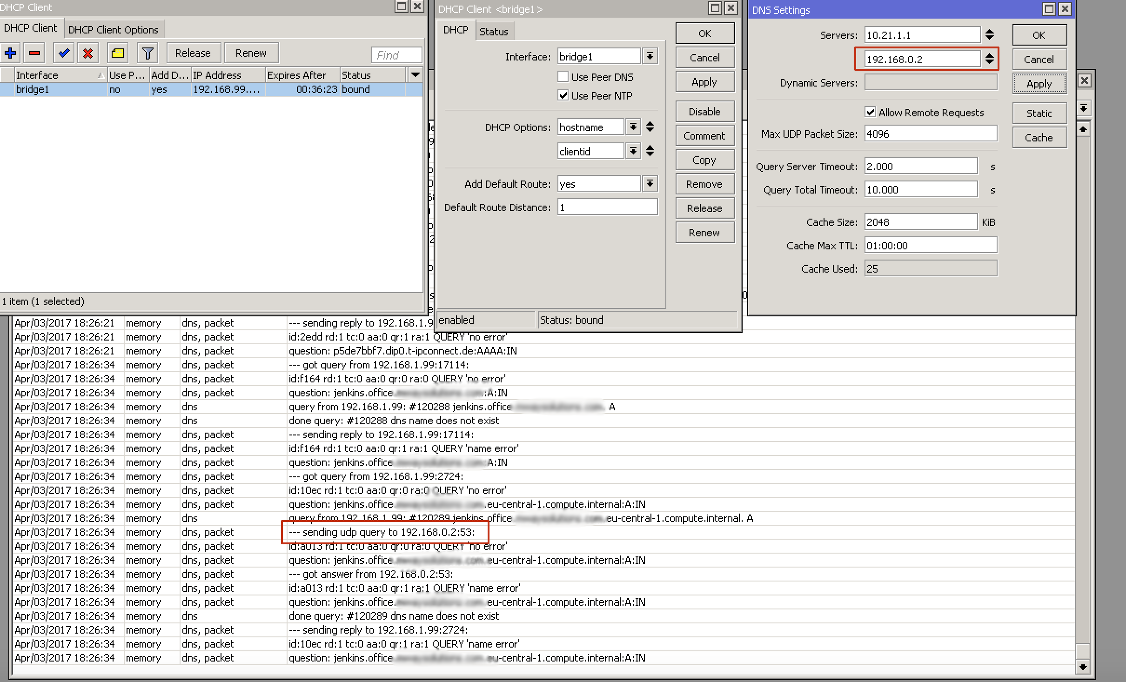
Task: Click the red X disable icon
Action: pos(87,53)
